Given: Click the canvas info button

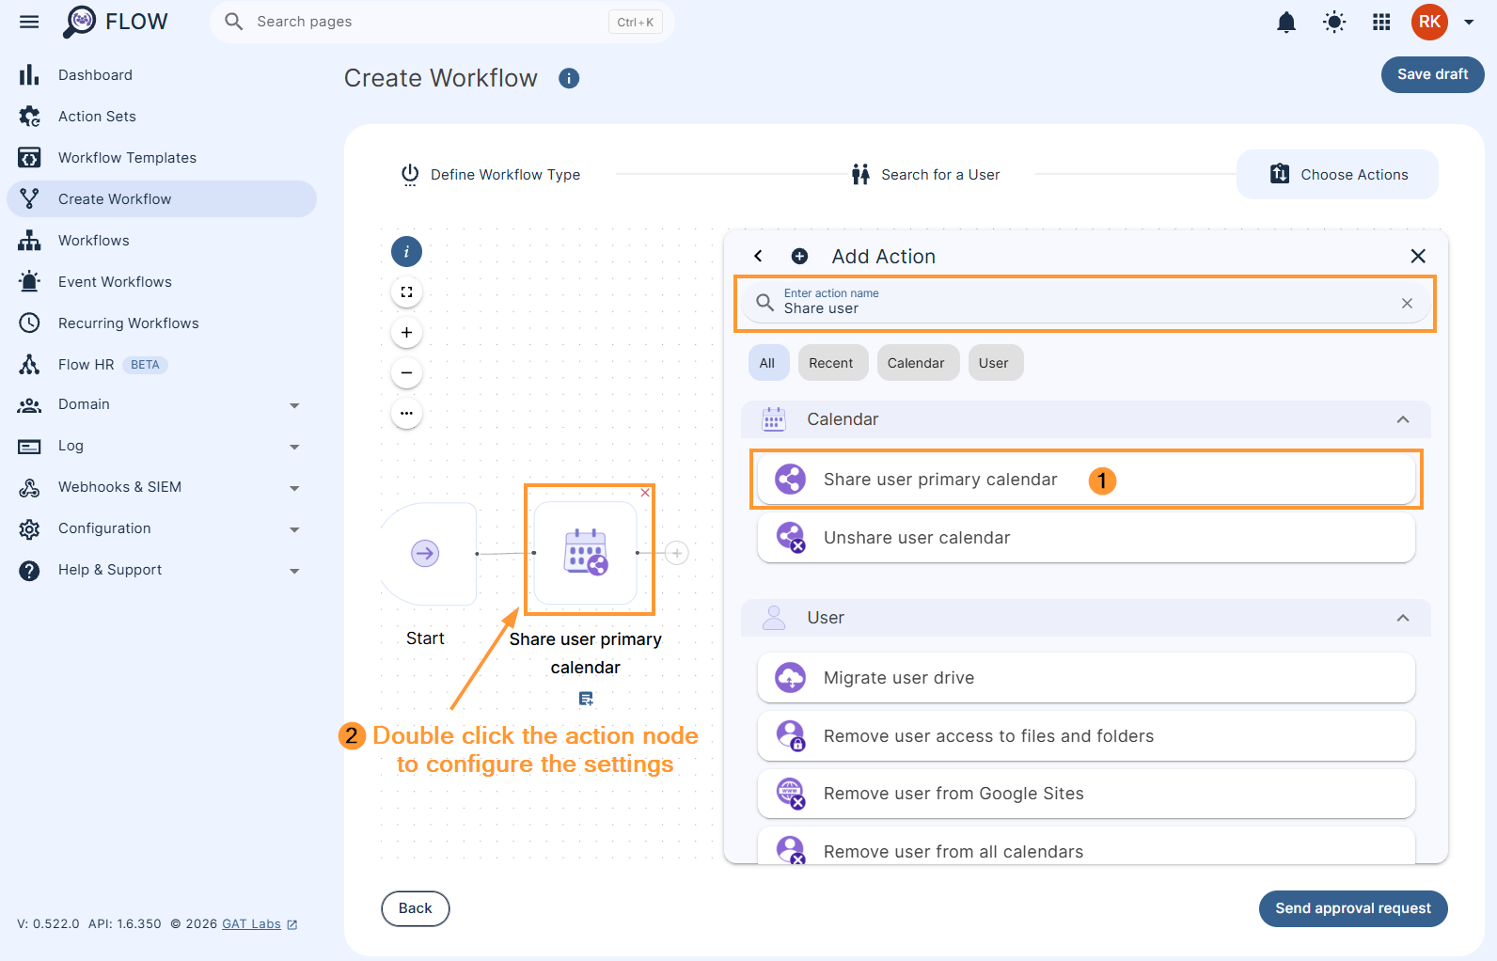Looking at the screenshot, I should (x=406, y=252).
